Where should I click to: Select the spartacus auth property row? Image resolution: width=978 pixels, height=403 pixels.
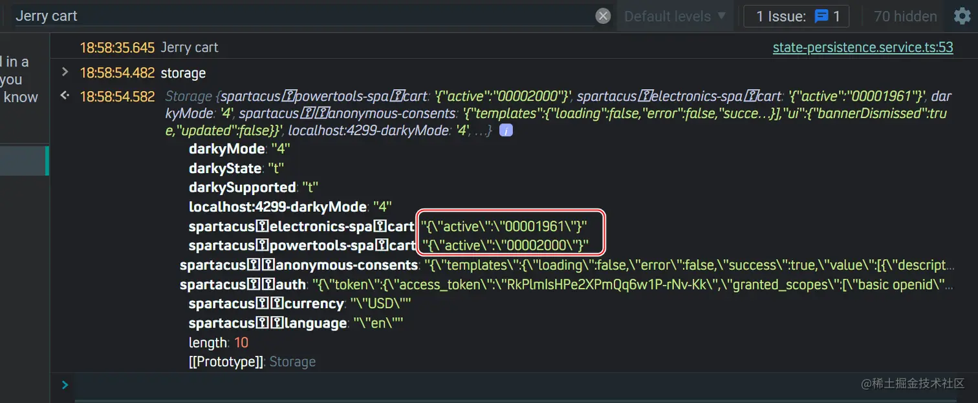[567, 284]
